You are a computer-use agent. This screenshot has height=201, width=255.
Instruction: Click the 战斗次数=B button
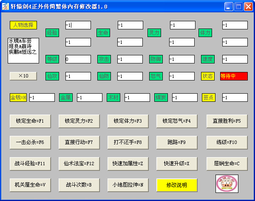click(x=79, y=185)
